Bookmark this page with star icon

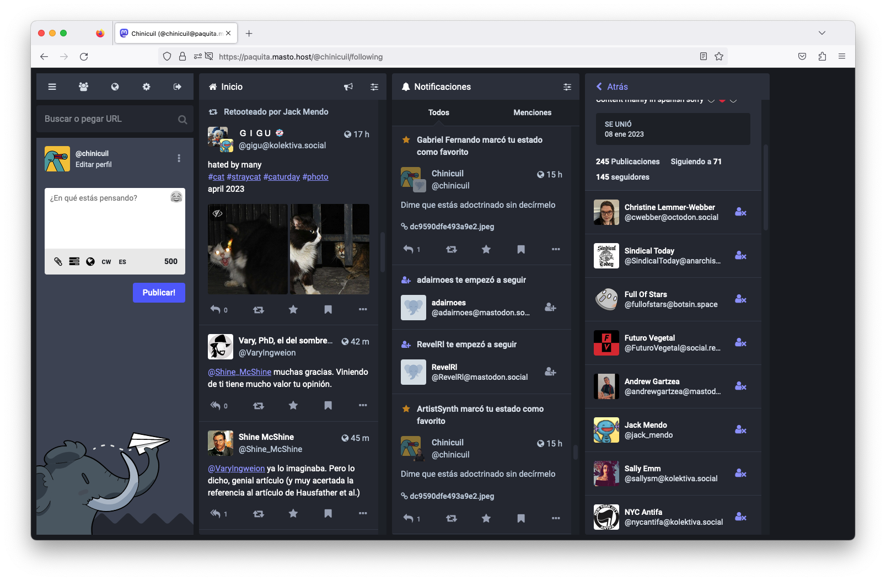tap(719, 56)
